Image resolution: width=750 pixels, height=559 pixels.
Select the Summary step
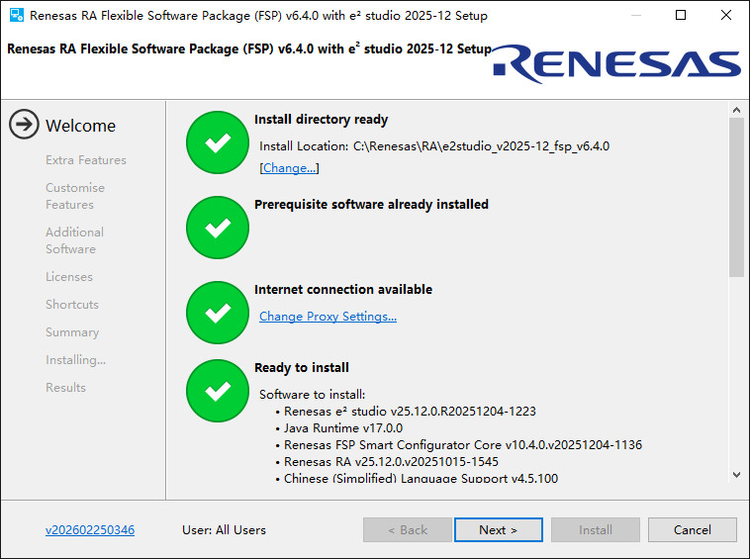72,332
